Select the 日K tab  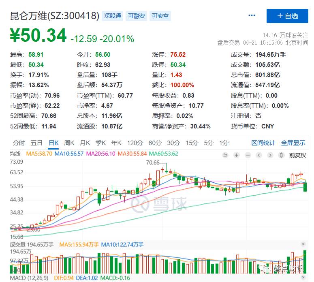53,143
